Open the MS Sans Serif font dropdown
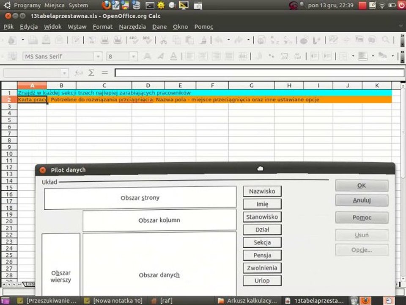 [x=98, y=56]
